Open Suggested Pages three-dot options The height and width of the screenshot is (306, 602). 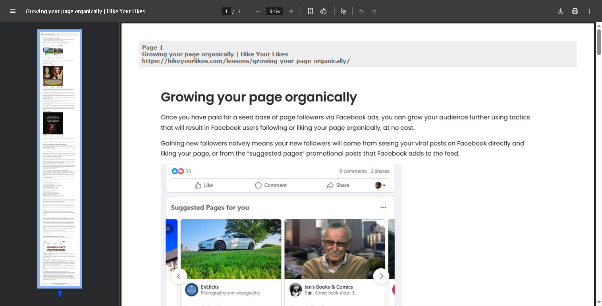tap(383, 208)
